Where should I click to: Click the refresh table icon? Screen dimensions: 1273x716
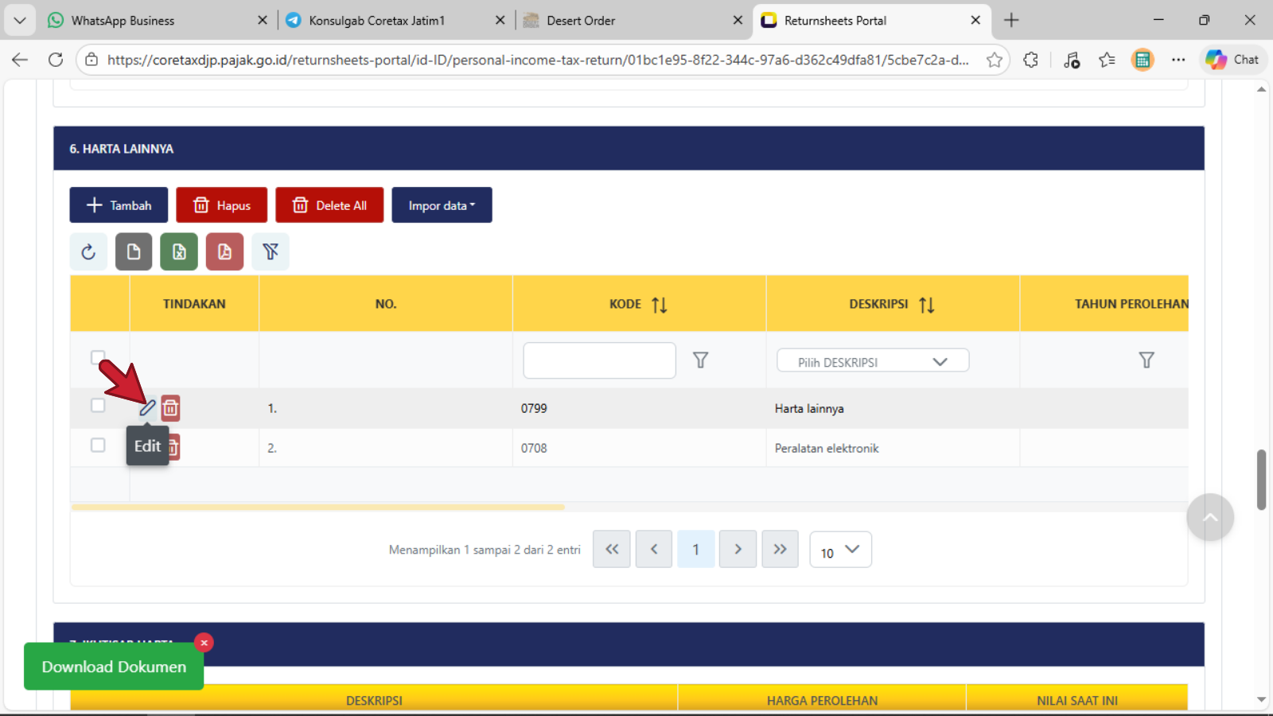(x=88, y=252)
